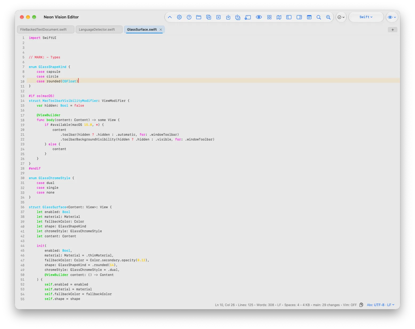Image resolution: width=415 pixels, height=329 pixels.
Task: Collapse the toolbar with the chevron-up icon
Action: [170, 17]
